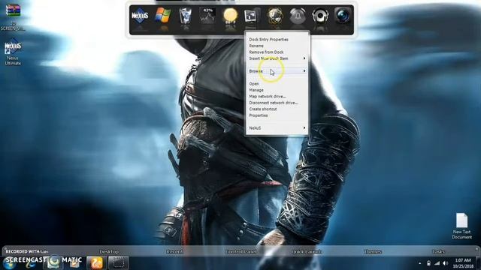
Task: Switch to the Desktop tab on shelf
Action: [x=109, y=252]
